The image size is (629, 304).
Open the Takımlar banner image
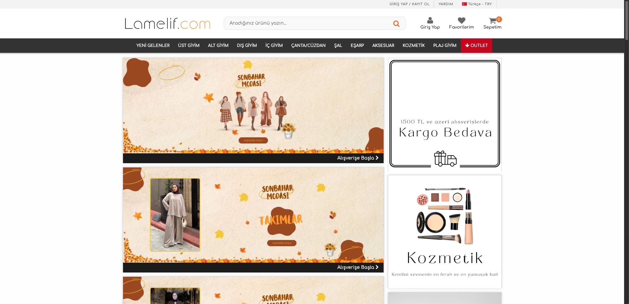click(253, 215)
